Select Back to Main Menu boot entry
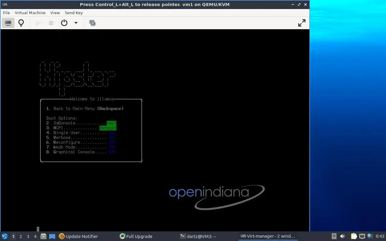Viewport: 386px width, 241px height. tap(85, 108)
